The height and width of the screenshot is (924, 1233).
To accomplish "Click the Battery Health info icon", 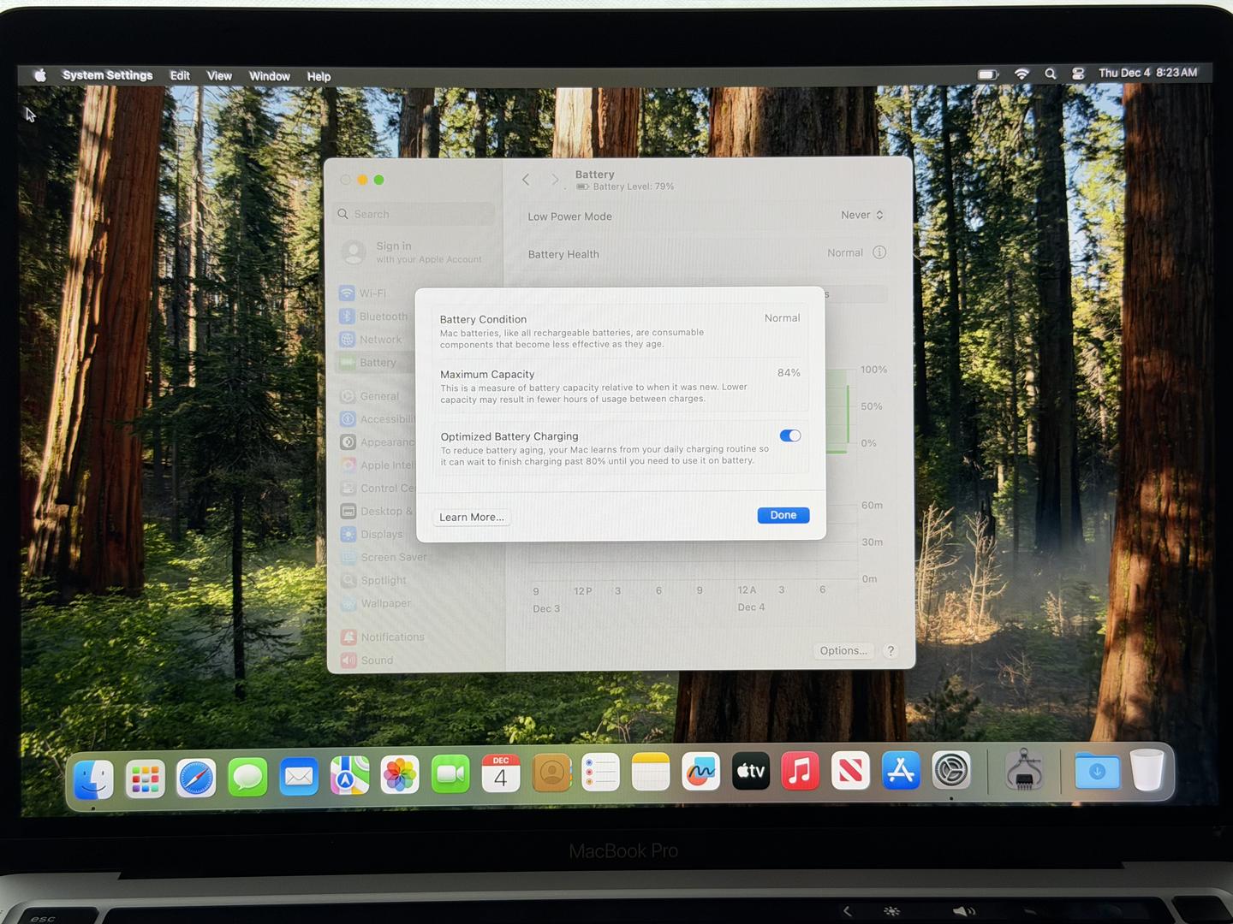I will point(879,252).
